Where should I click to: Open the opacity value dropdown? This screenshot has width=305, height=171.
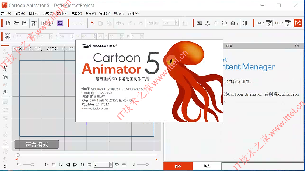click(177, 23)
